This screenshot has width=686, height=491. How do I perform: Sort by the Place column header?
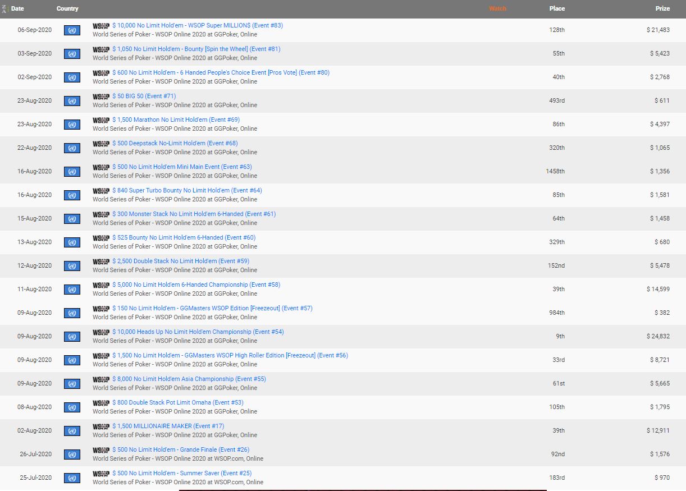pos(557,9)
